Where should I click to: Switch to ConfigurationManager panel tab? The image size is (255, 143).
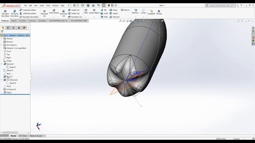[14, 28]
